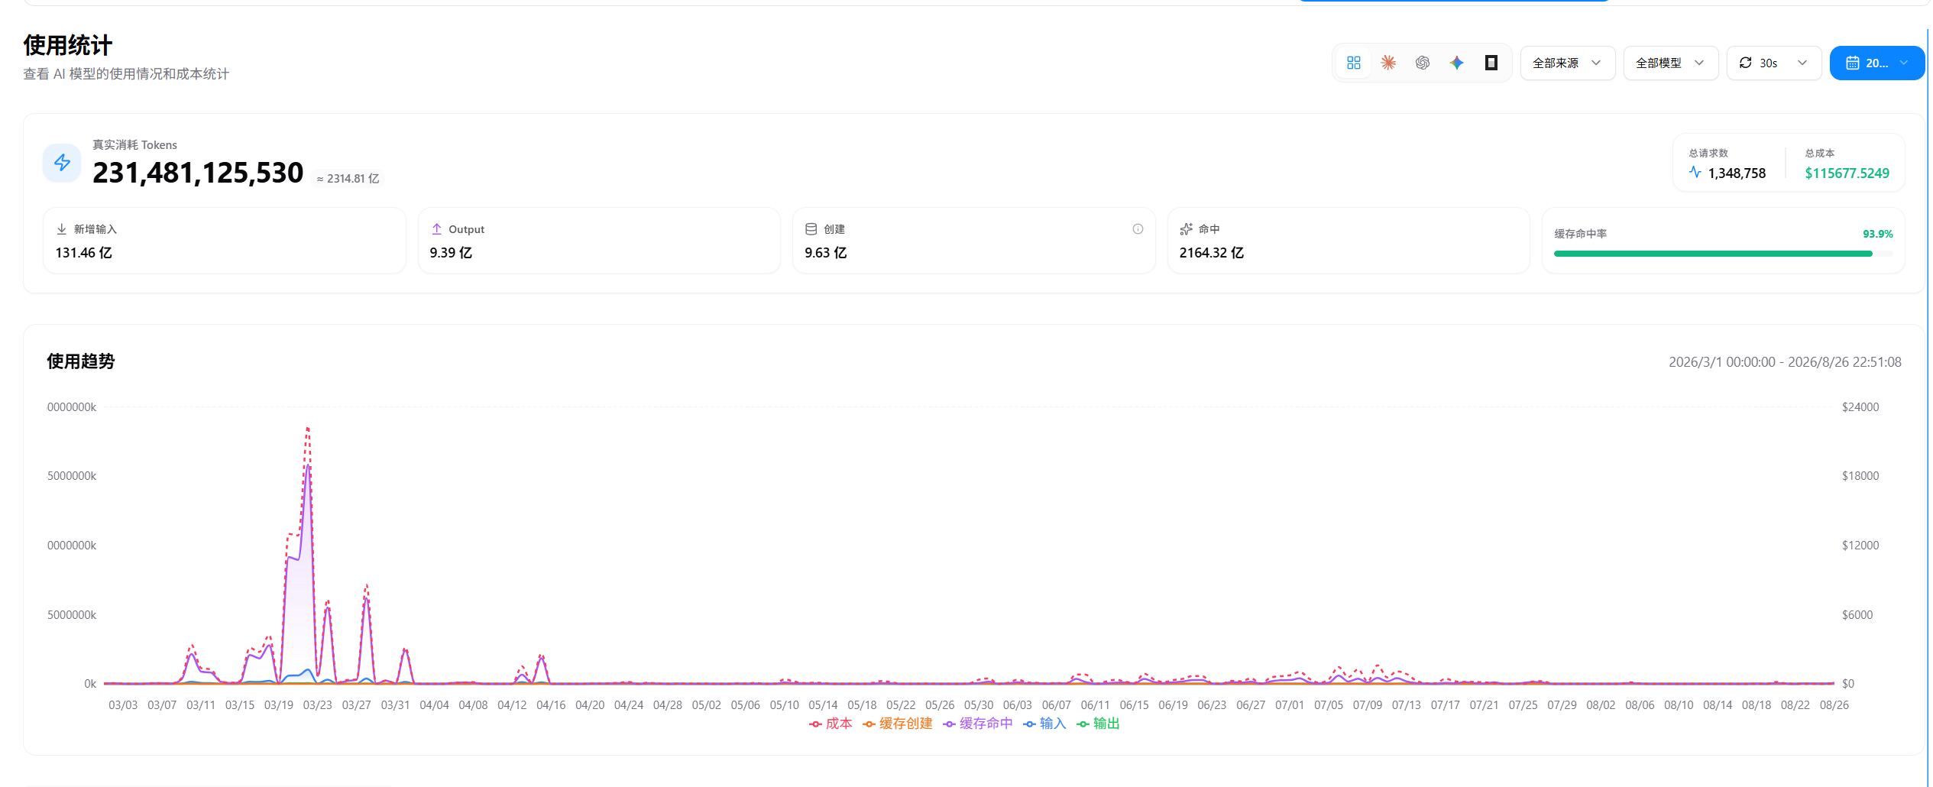Toggle the 缓存命中 series in the legend

click(978, 724)
